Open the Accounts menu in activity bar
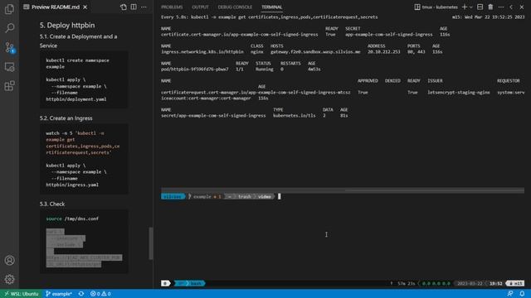 pyautogui.click(x=9, y=260)
